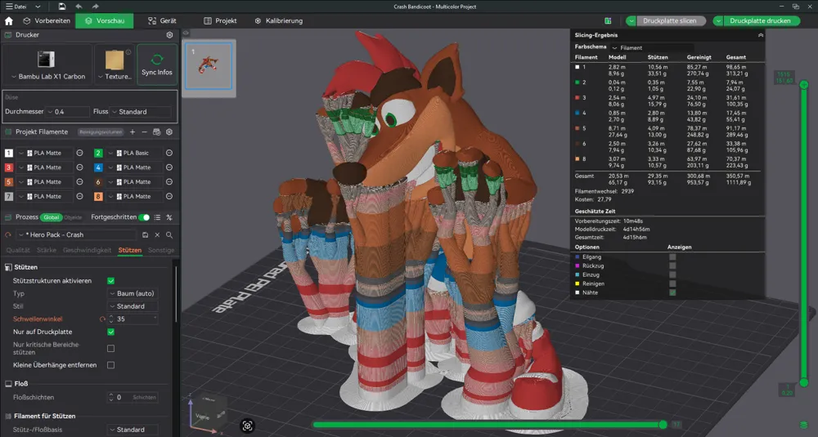The height and width of the screenshot is (437, 818).
Task: Go to the Home screen icon
Action: pyautogui.click(x=9, y=21)
